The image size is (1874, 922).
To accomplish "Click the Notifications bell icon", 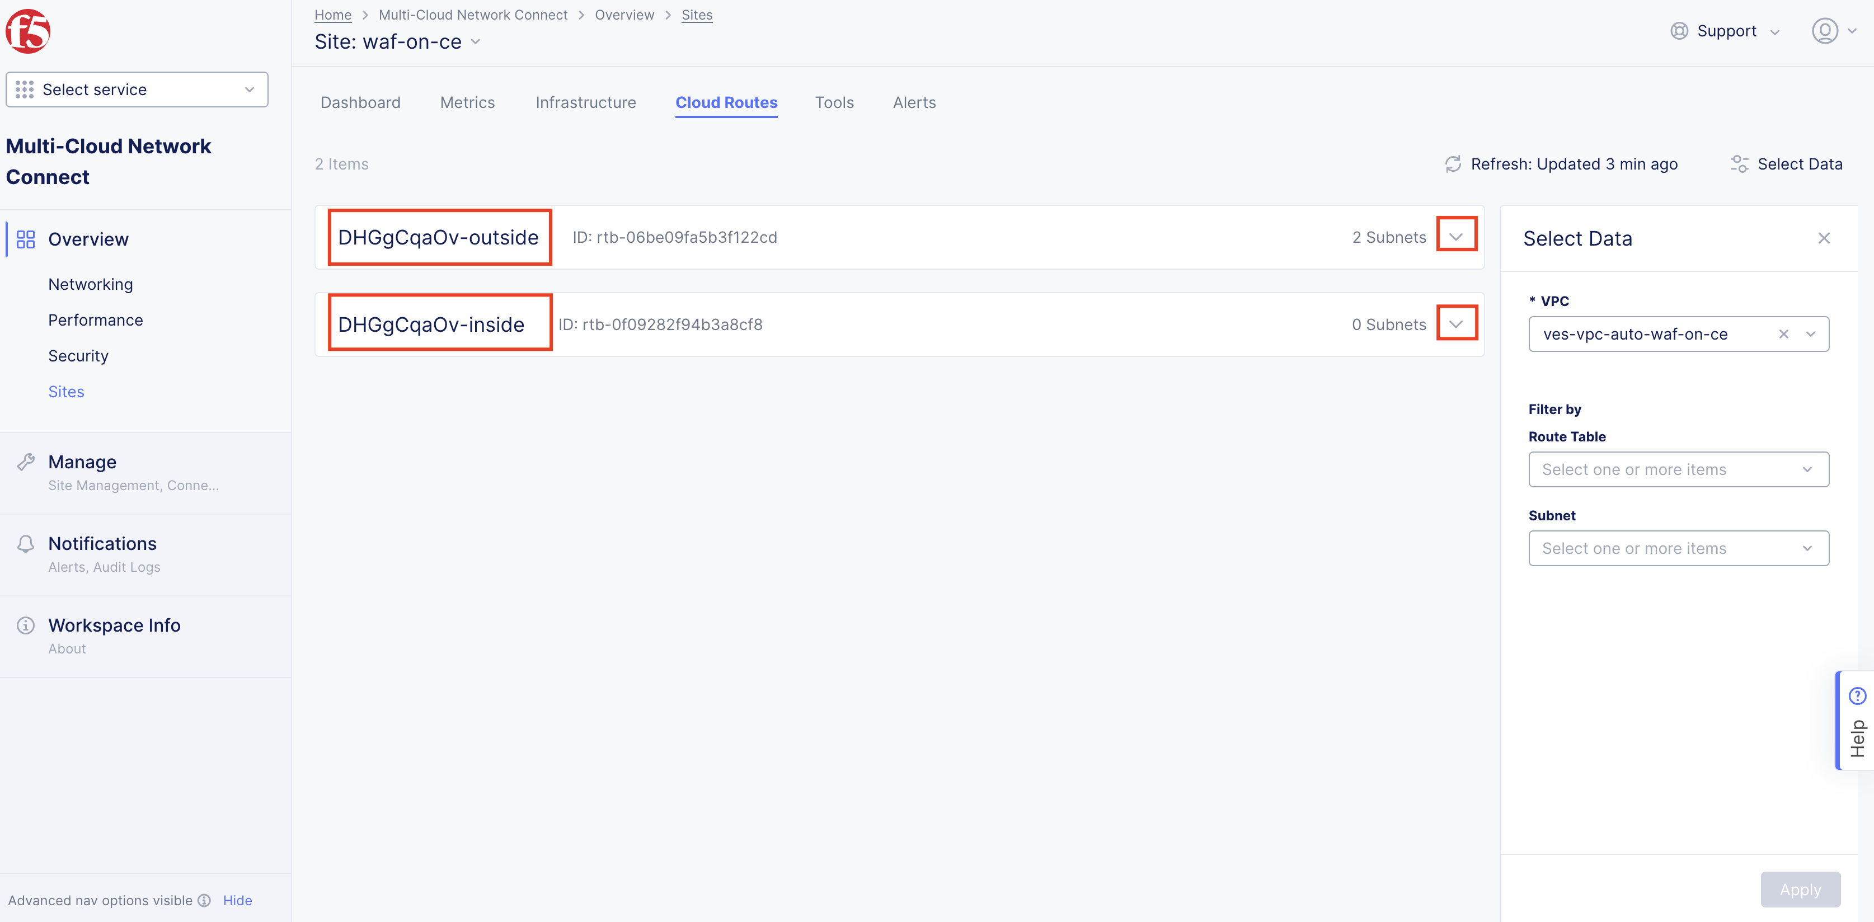I will pyautogui.click(x=26, y=543).
